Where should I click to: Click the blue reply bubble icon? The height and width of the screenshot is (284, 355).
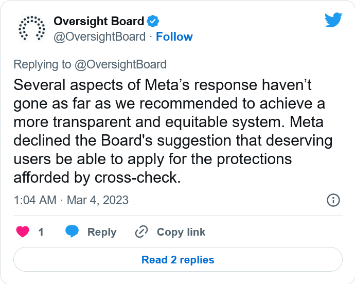click(72, 232)
